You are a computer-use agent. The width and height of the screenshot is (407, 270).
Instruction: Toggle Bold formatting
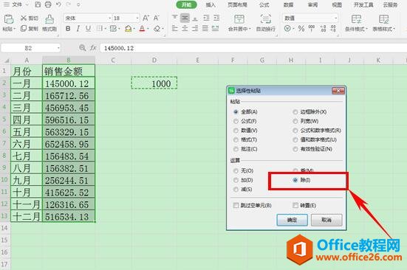pyautogui.click(x=68, y=29)
